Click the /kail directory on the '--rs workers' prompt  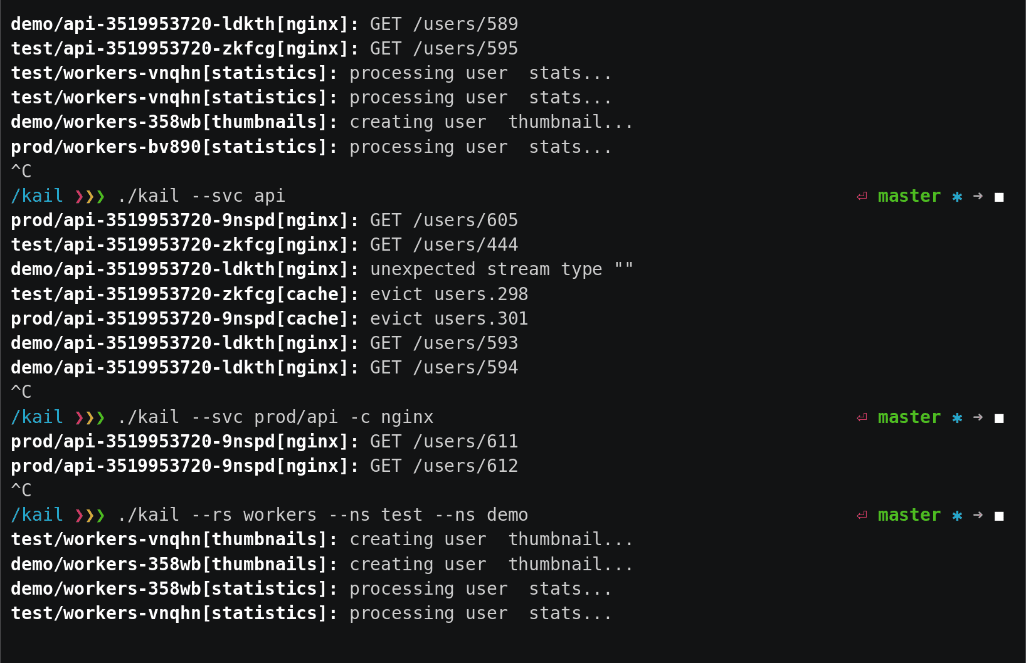(x=37, y=515)
